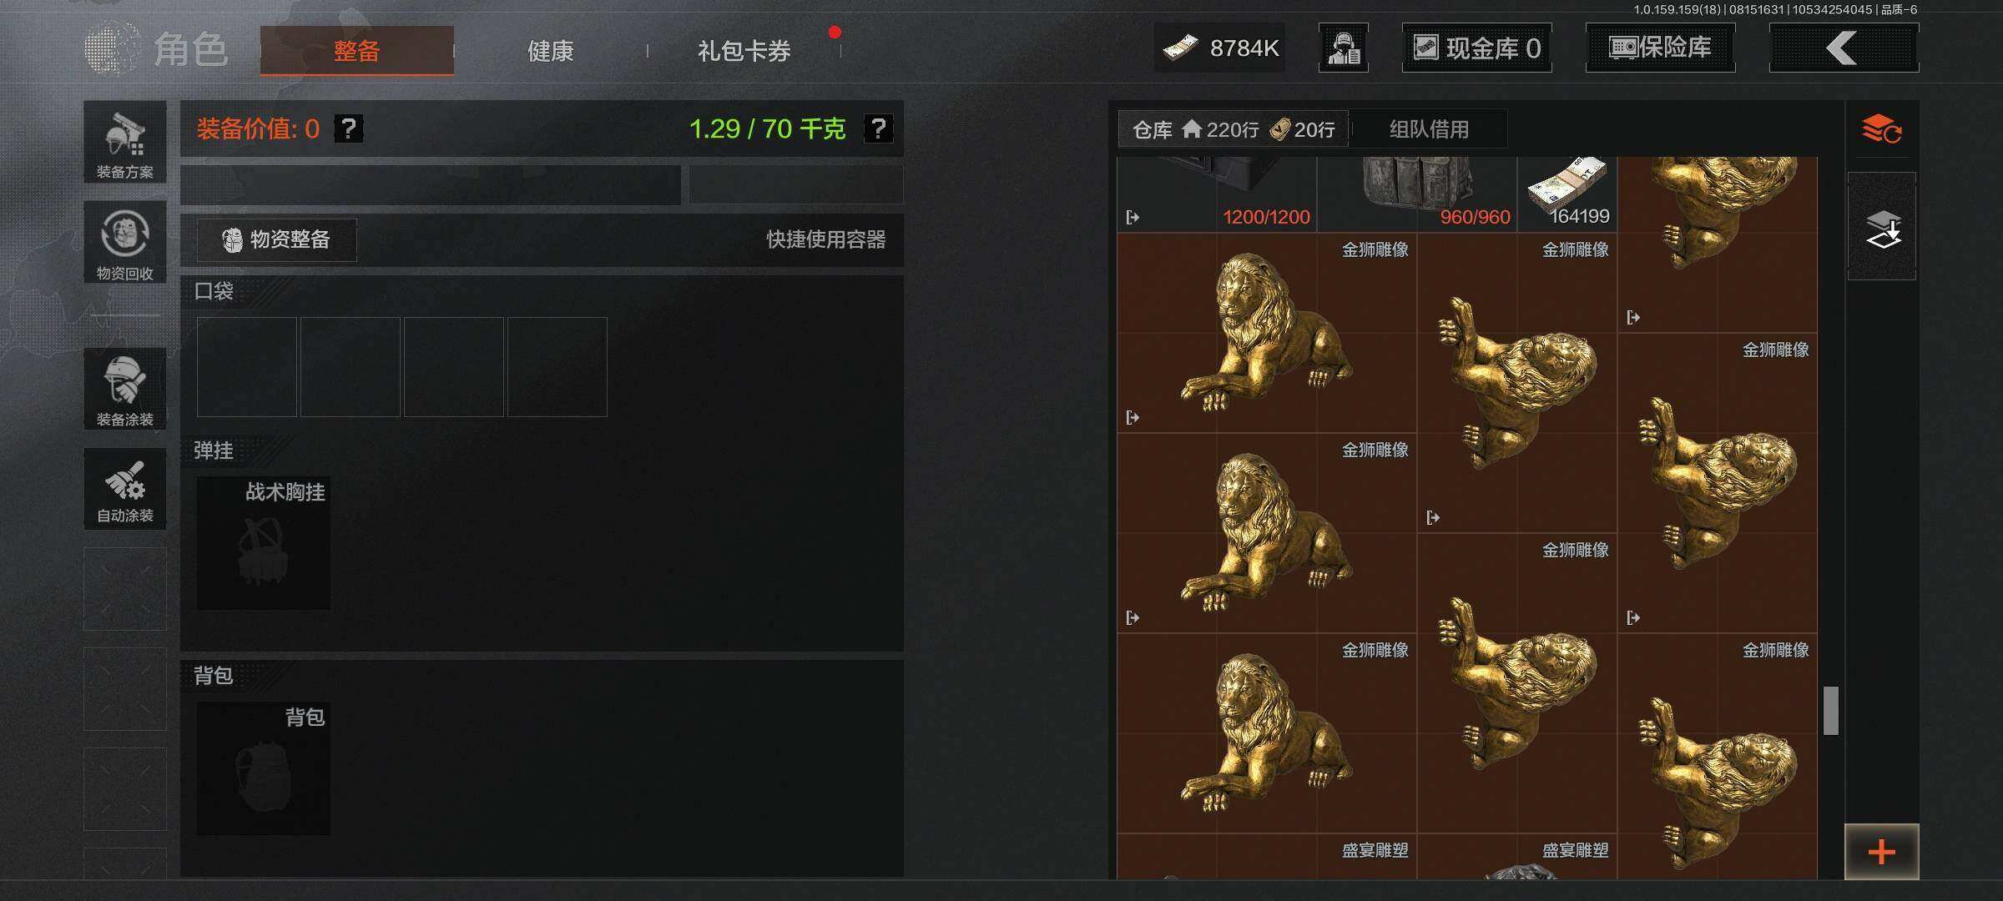Click the orange plus add button
The height and width of the screenshot is (901, 2003).
coord(1881,852)
